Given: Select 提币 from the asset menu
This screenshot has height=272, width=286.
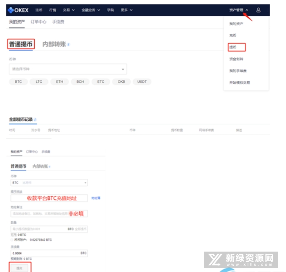Looking at the screenshot, I should [x=232, y=47].
